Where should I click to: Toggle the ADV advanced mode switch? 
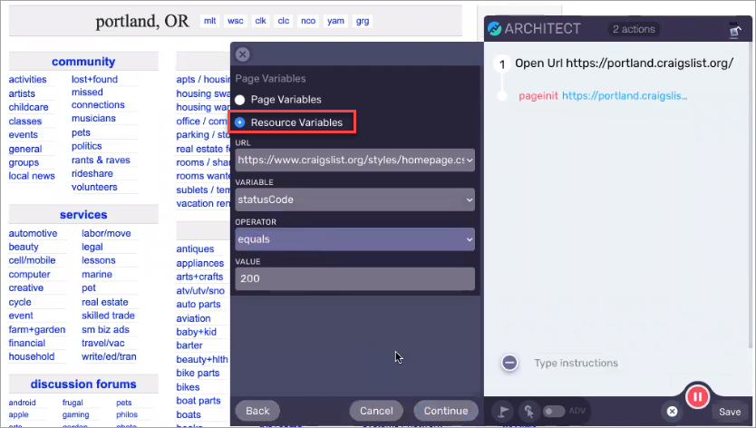click(554, 411)
